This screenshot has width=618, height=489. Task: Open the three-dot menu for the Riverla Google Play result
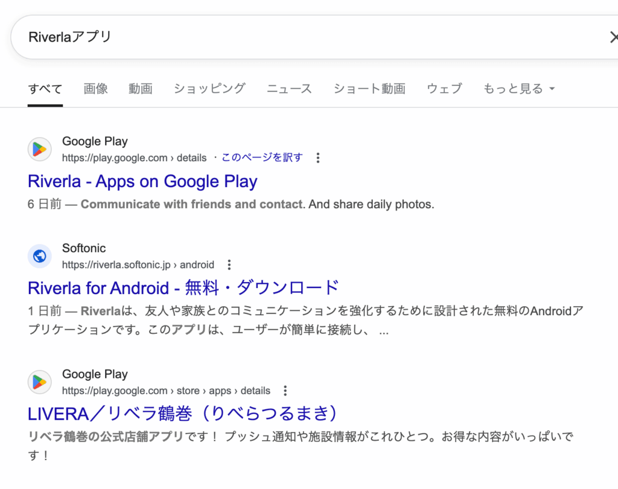318,158
